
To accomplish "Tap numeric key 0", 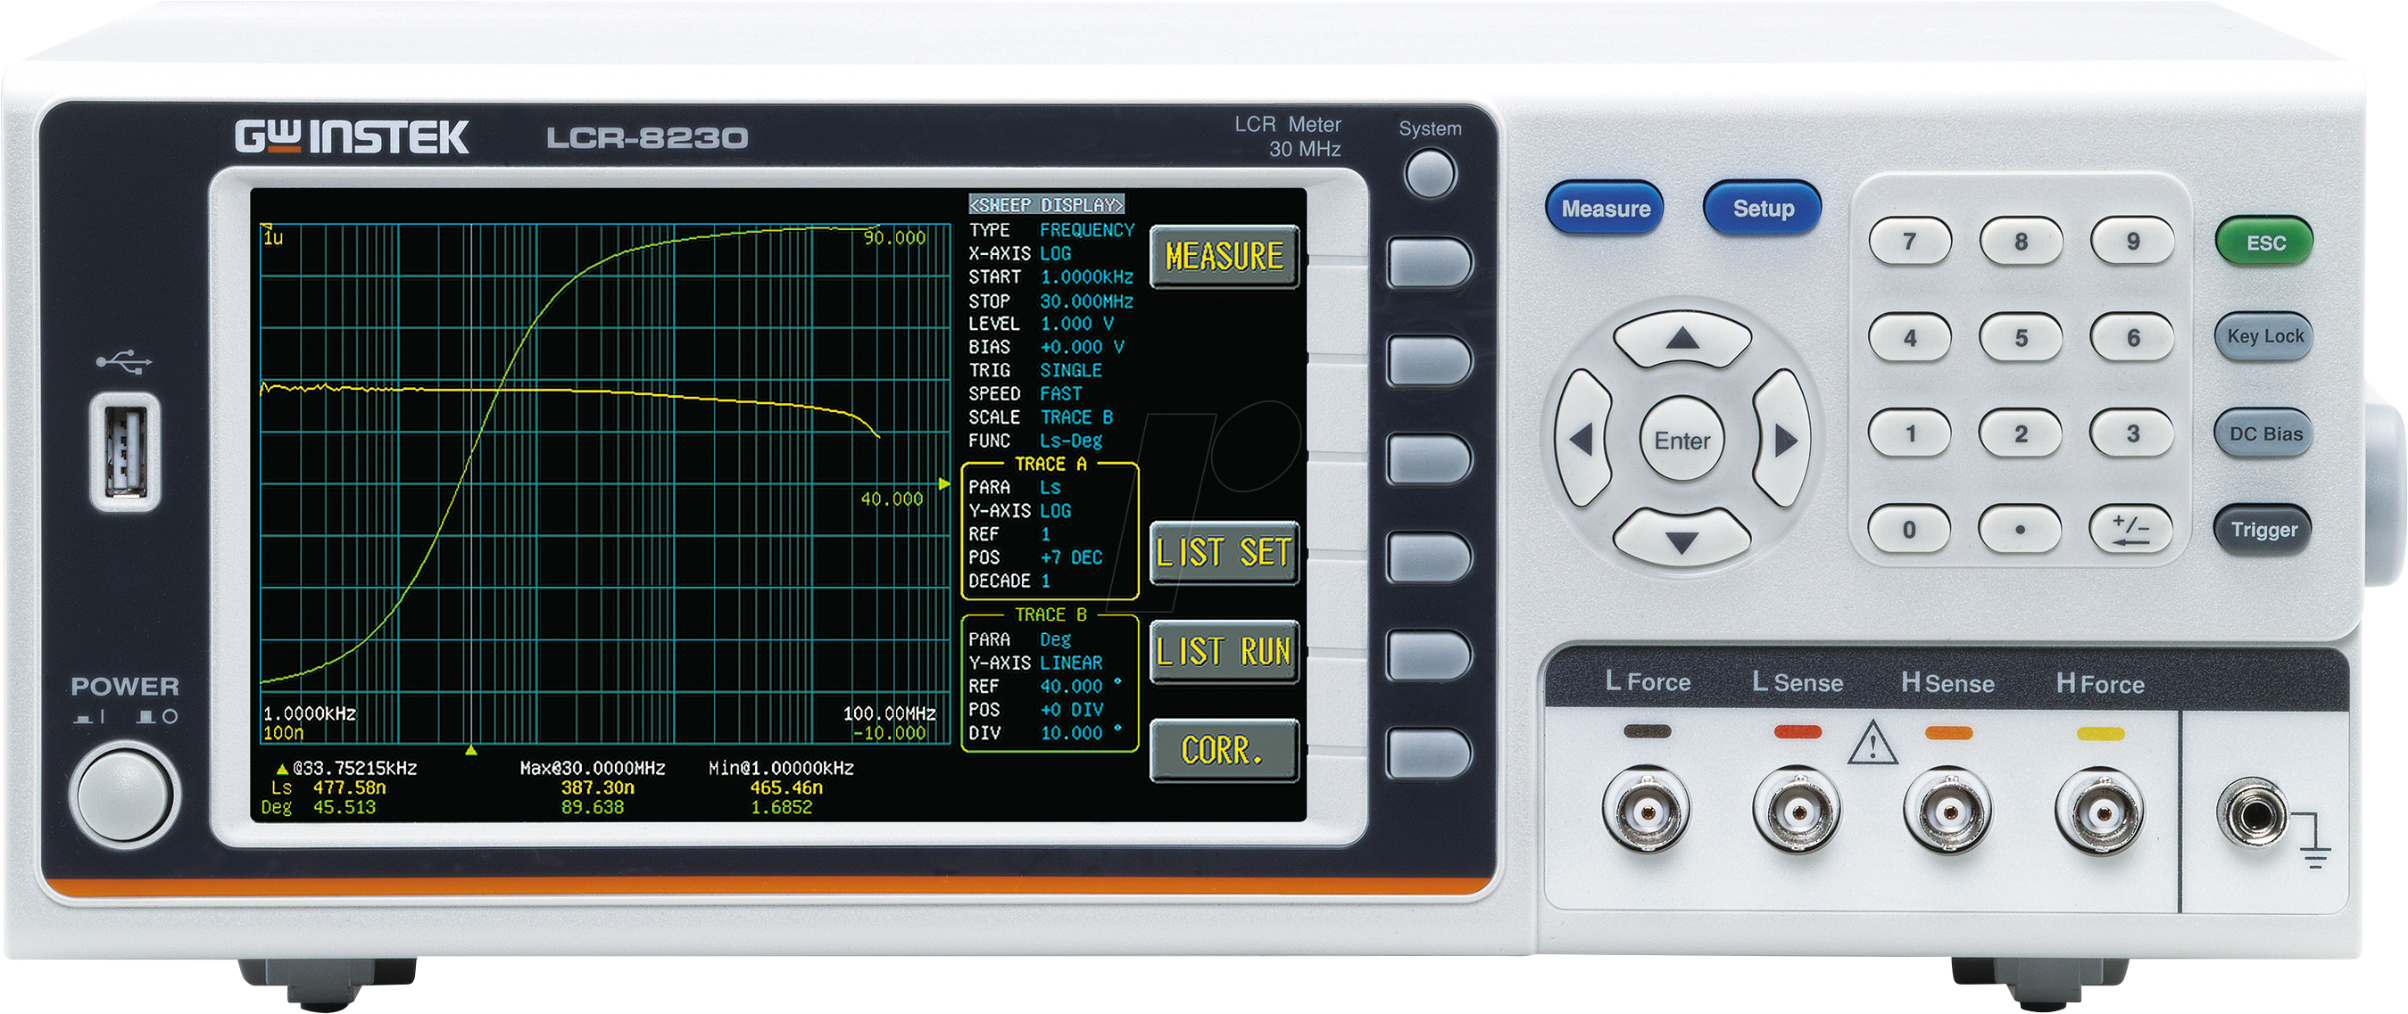I will 1909,530.
